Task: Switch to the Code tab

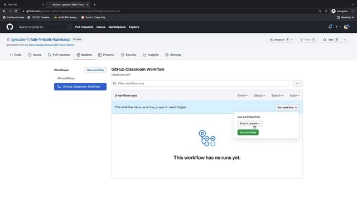Action: coord(16,55)
